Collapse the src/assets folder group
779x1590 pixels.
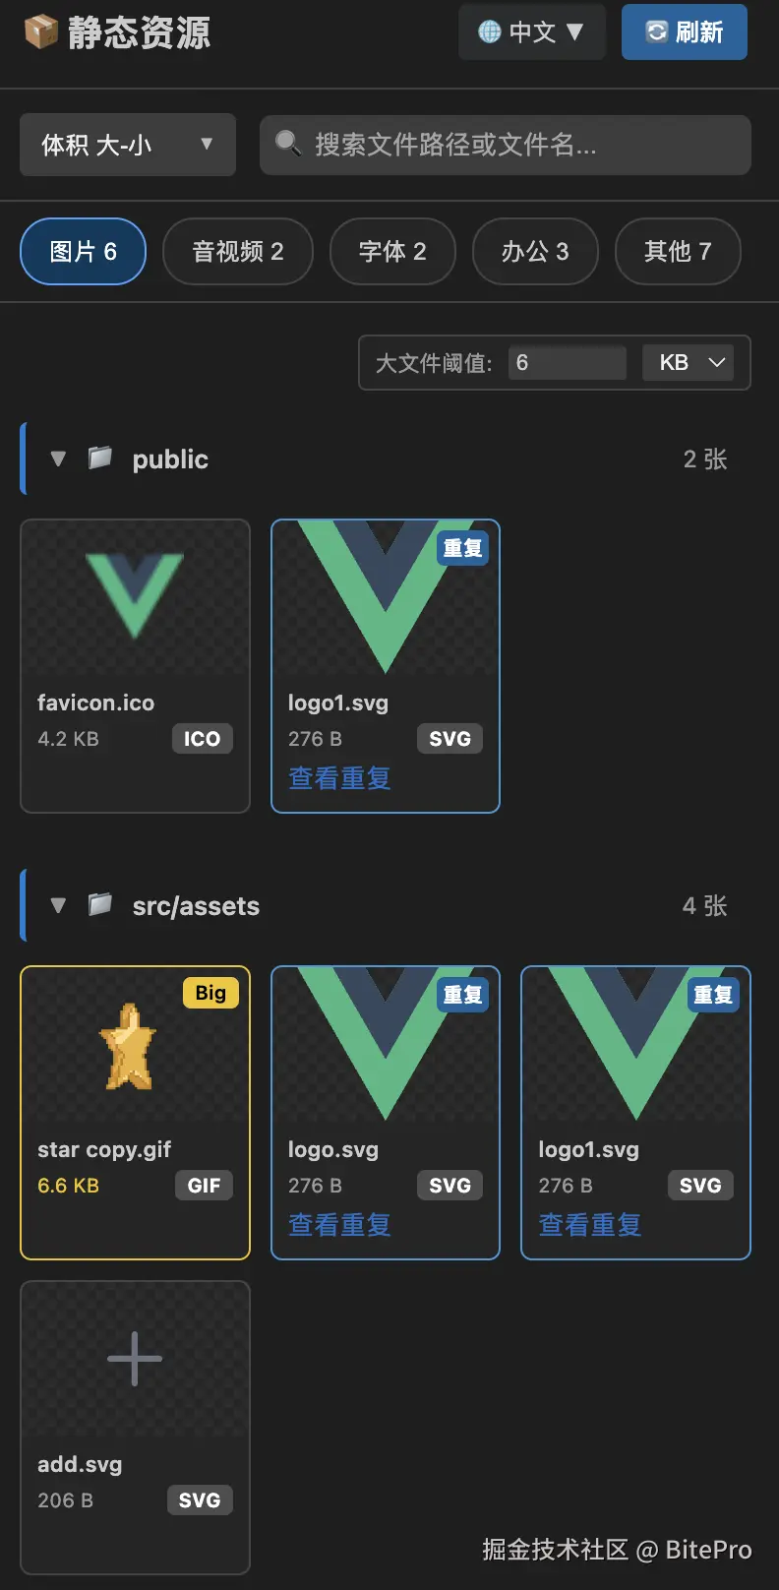[x=58, y=905]
